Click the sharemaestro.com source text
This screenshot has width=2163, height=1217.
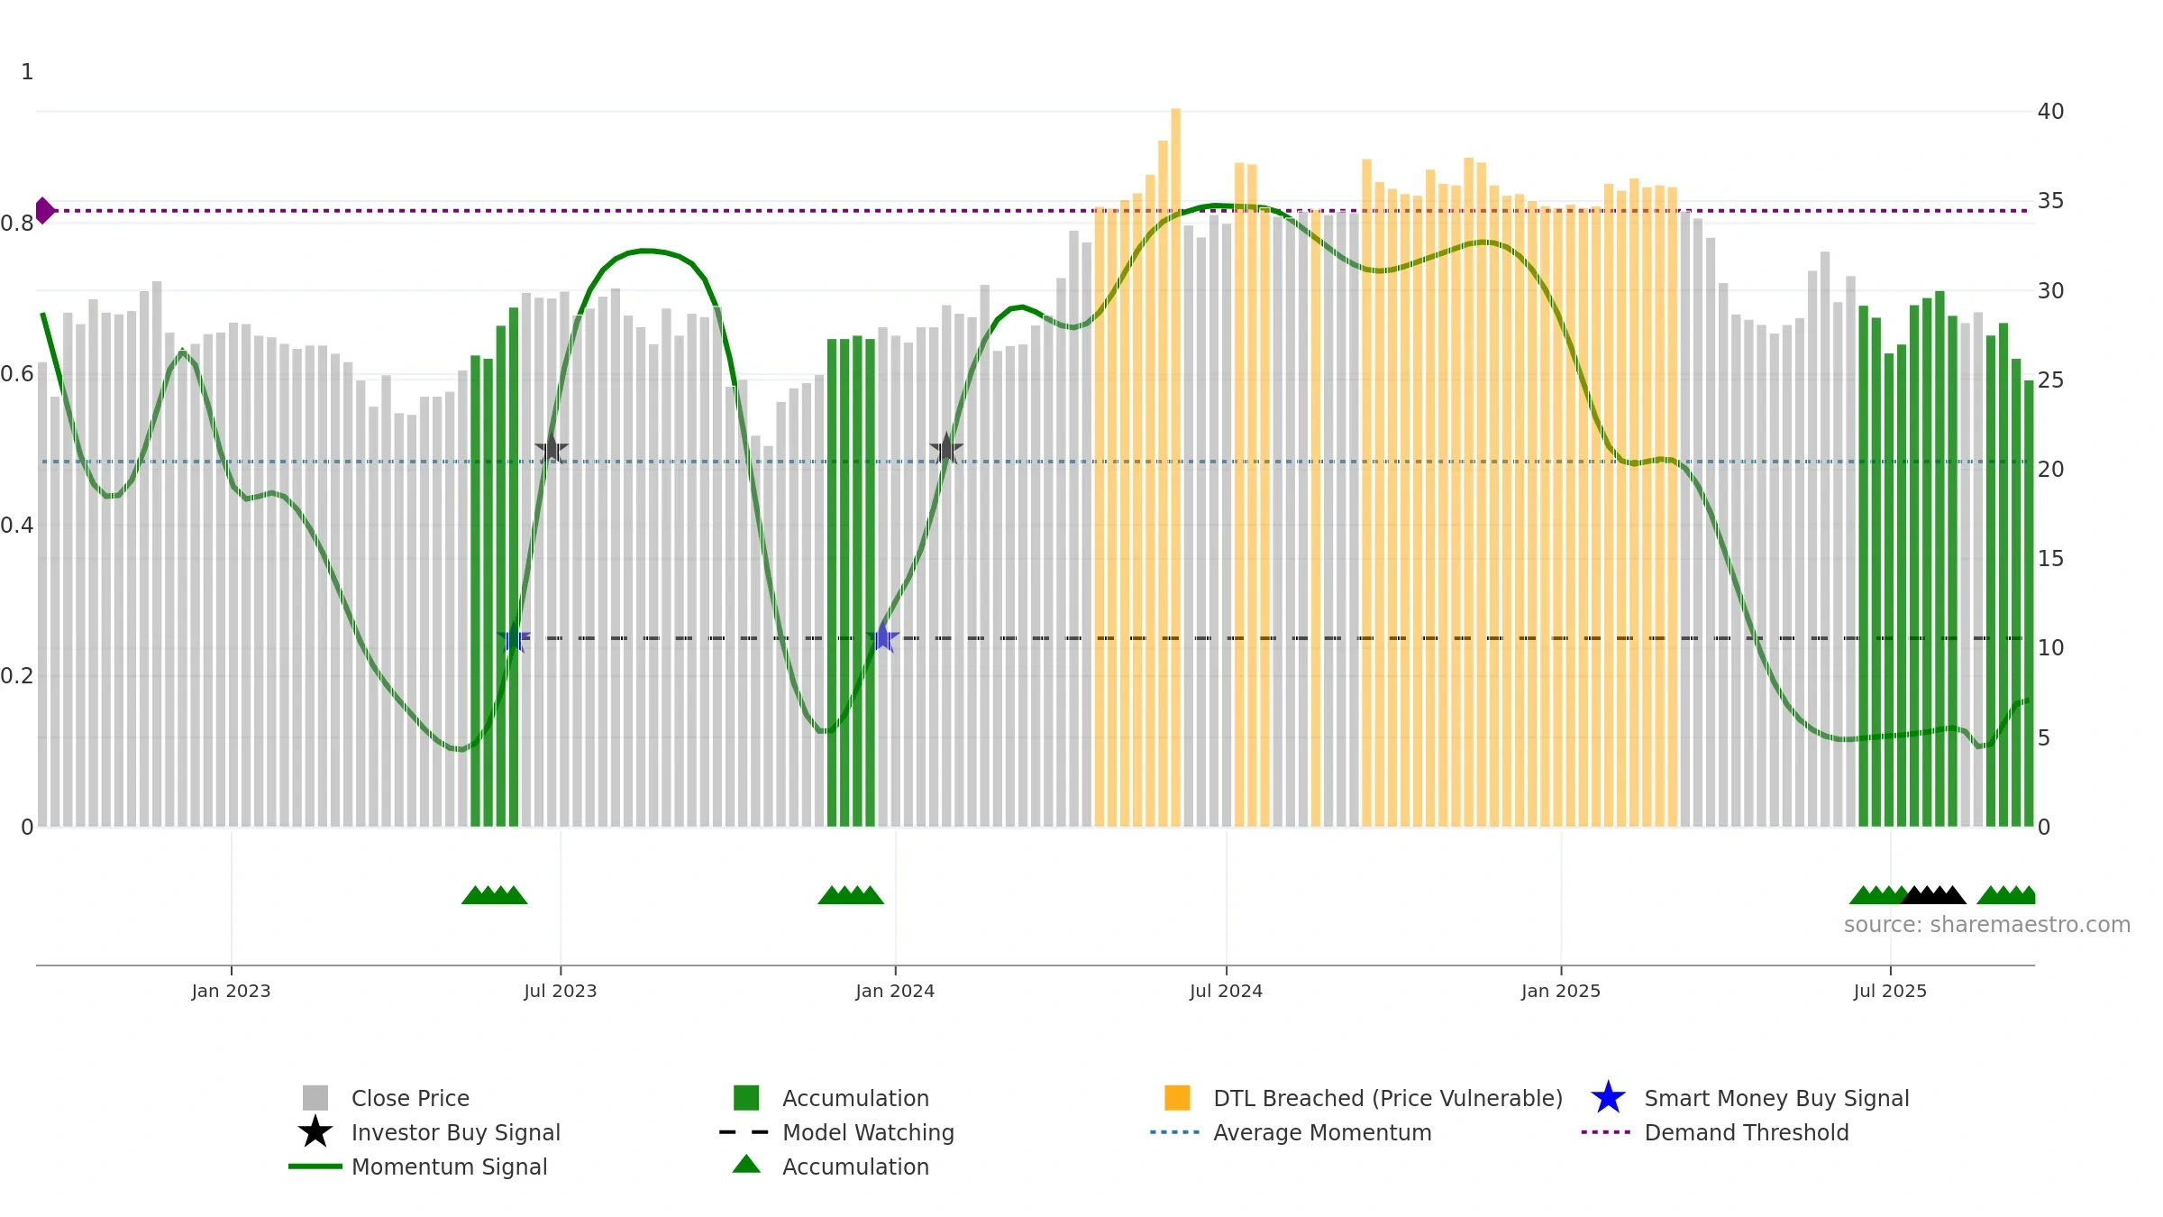(x=1987, y=925)
